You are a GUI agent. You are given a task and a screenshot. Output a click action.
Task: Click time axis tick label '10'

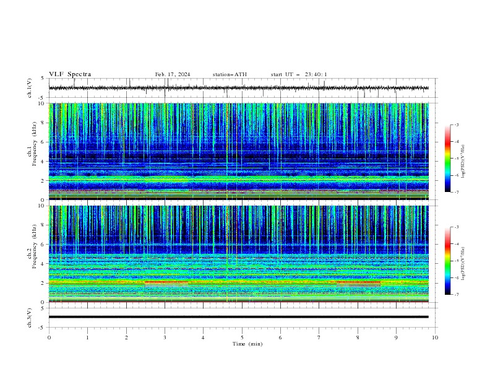435,338
